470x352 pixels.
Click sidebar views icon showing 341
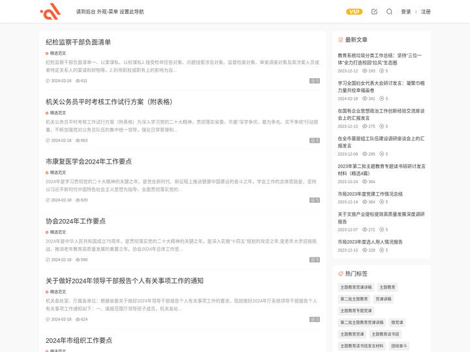pyautogui.click(x=365, y=98)
